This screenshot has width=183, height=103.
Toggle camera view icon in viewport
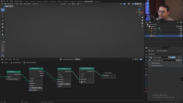pos(142,23)
